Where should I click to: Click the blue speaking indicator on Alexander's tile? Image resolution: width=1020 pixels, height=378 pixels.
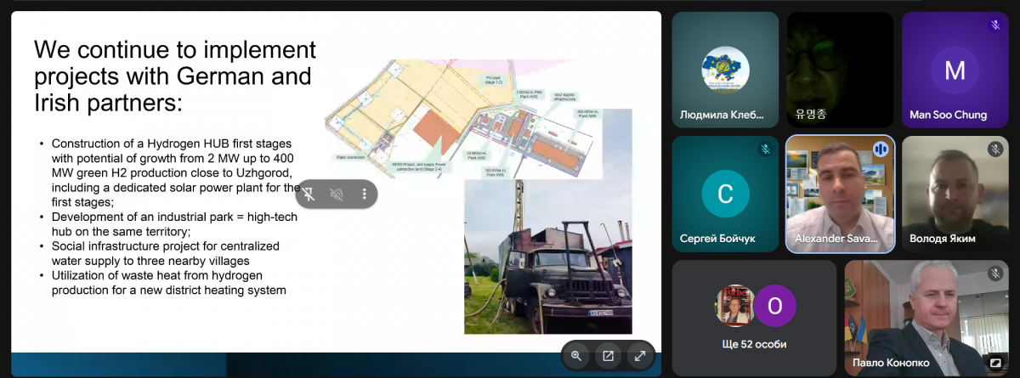click(881, 150)
